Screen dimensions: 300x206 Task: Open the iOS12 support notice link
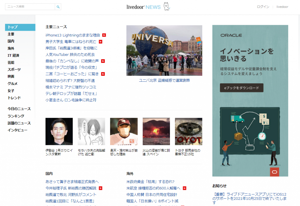click(250, 199)
